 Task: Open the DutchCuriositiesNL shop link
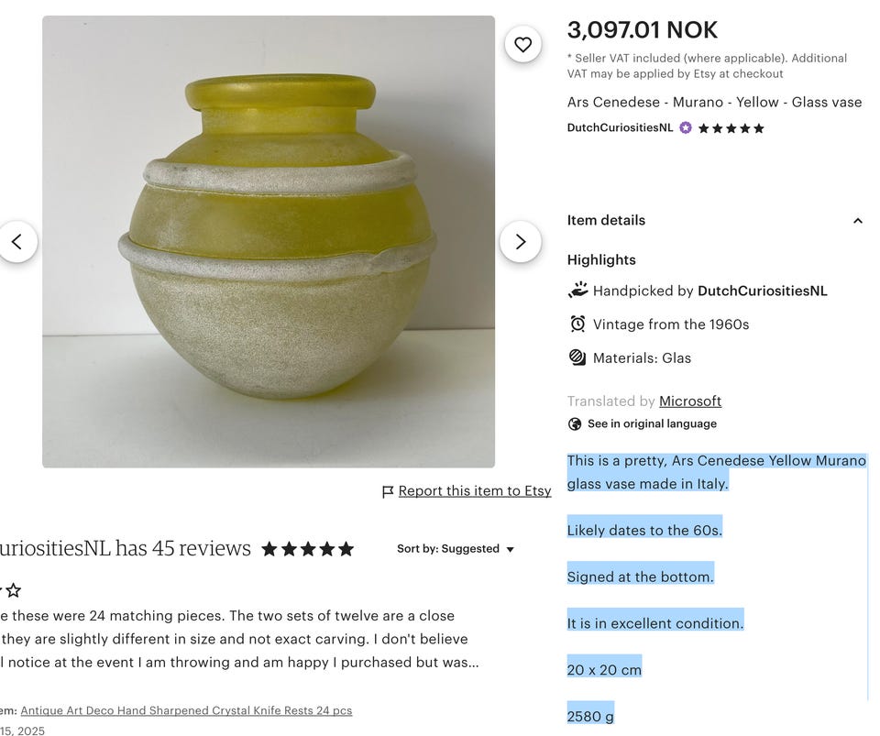(x=620, y=128)
